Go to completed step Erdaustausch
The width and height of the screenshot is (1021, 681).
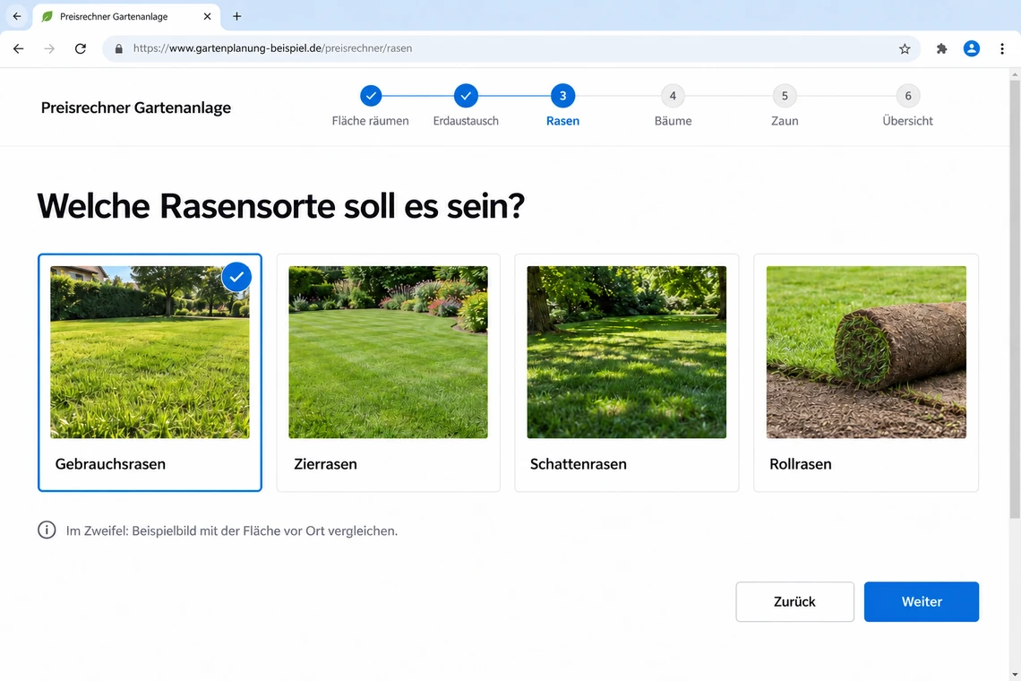coord(466,107)
